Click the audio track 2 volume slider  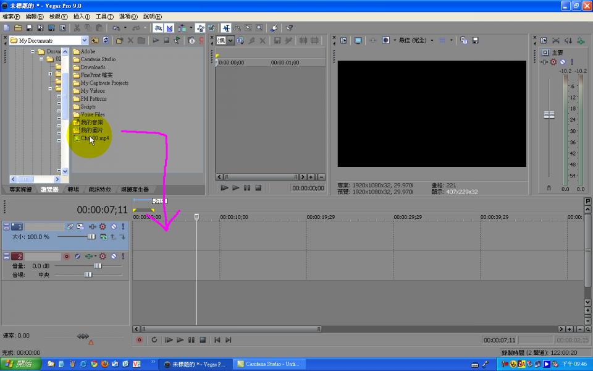[x=97, y=266]
